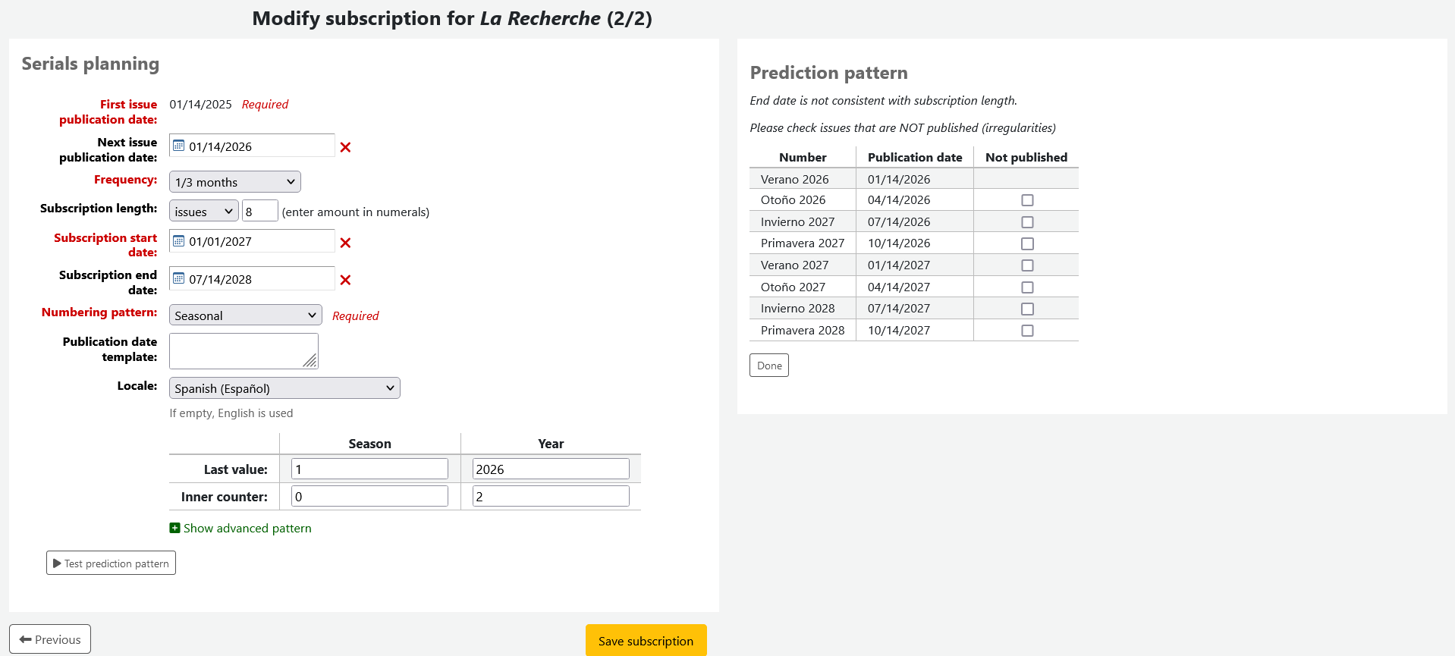Open calendar for next issue publication date

click(179, 146)
